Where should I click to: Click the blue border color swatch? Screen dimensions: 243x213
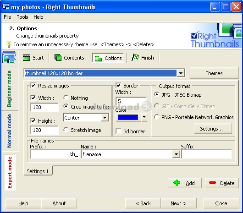tap(128, 117)
